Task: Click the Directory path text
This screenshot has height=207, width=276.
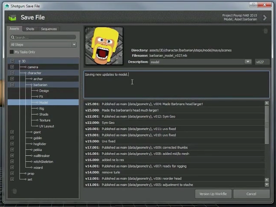Action: [x=190, y=50]
